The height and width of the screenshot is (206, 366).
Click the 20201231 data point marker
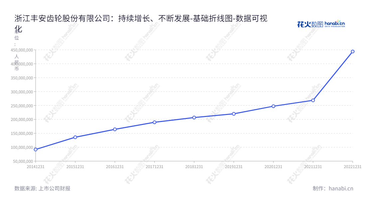pyautogui.click(x=273, y=106)
